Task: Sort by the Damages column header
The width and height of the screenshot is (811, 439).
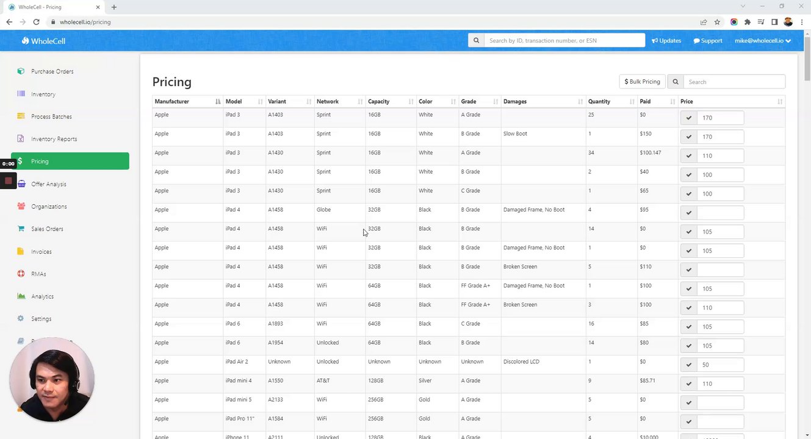Action: [543, 101]
